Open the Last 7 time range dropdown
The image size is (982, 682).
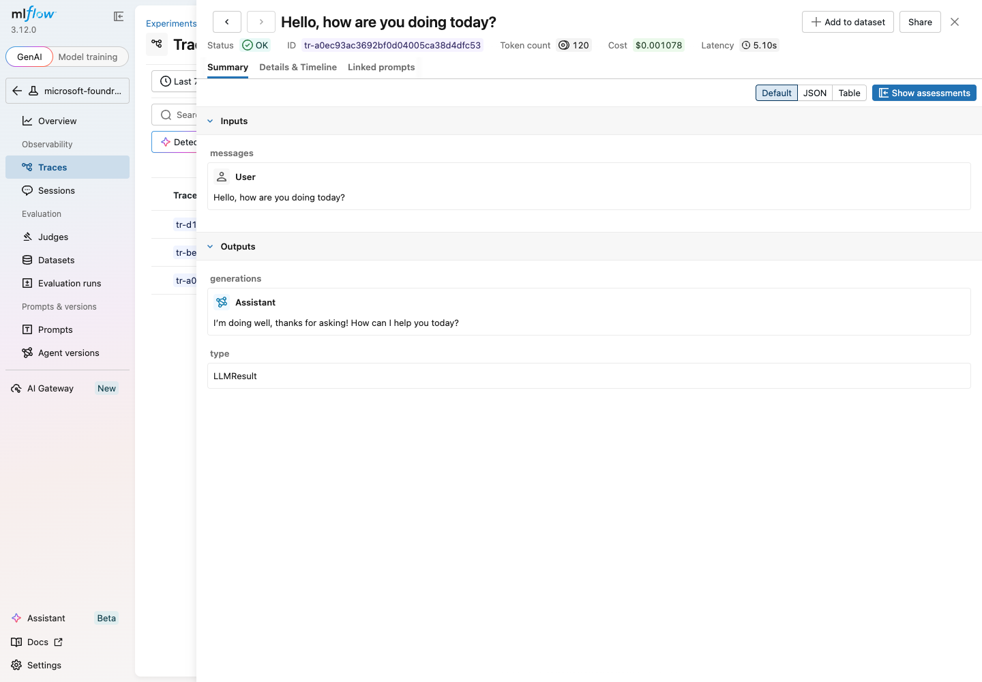click(175, 81)
